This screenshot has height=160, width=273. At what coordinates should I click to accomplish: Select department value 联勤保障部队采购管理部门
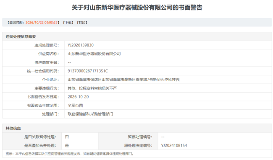(90, 114)
